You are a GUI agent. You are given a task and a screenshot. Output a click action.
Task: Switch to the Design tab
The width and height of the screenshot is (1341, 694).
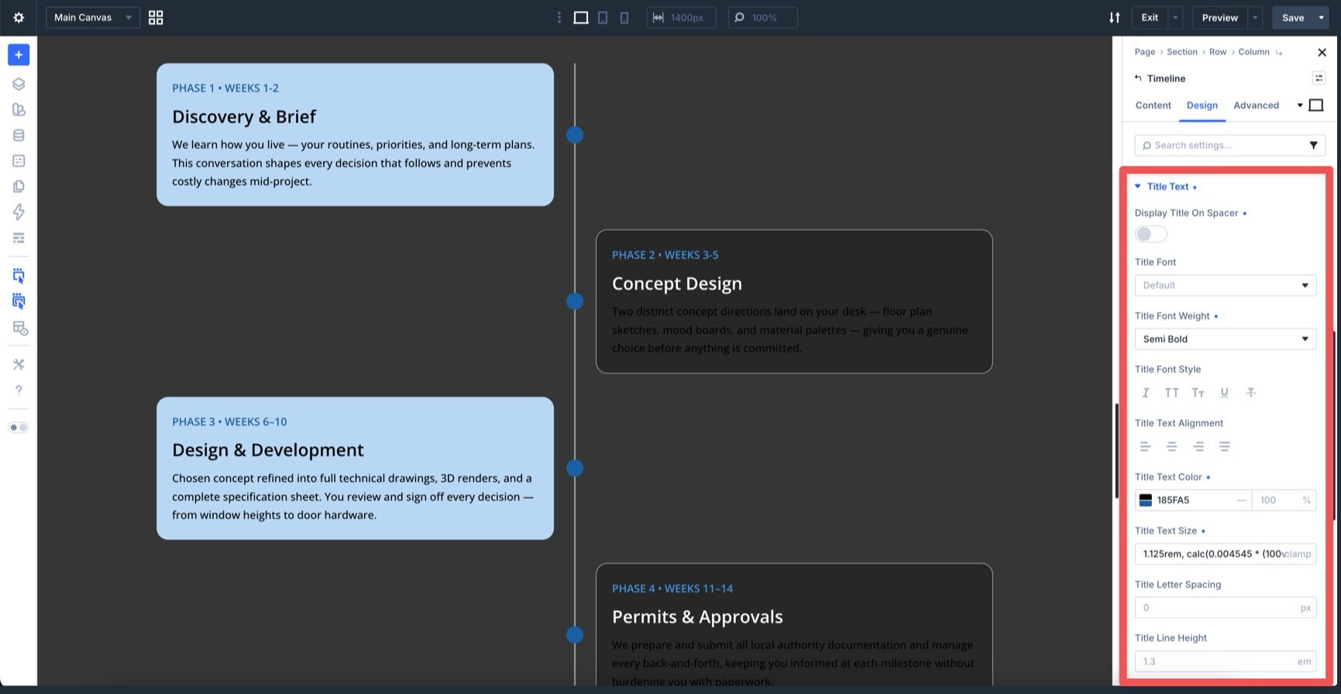coord(1202,105)
